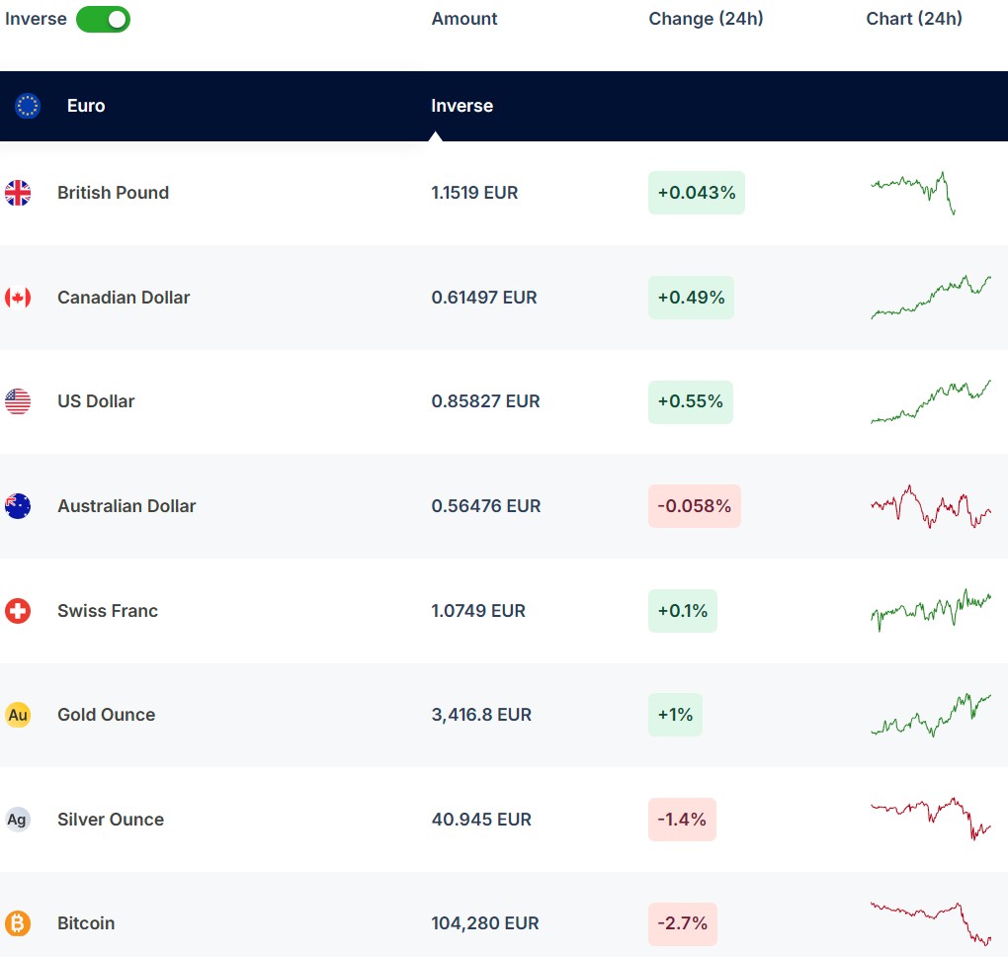Viewport: 1008px width, 957px height.
Task: Click the British Pound flag icon
Action: [18, 193]
